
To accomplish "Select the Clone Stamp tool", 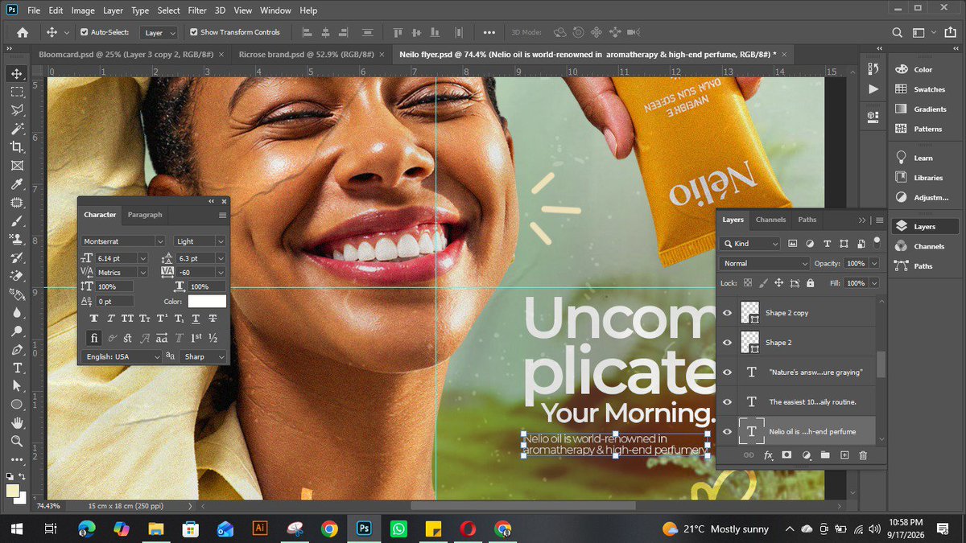I will (17, 239).
